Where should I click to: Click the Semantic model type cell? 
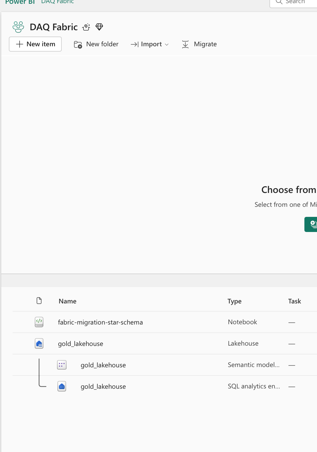tap(254, 365)
